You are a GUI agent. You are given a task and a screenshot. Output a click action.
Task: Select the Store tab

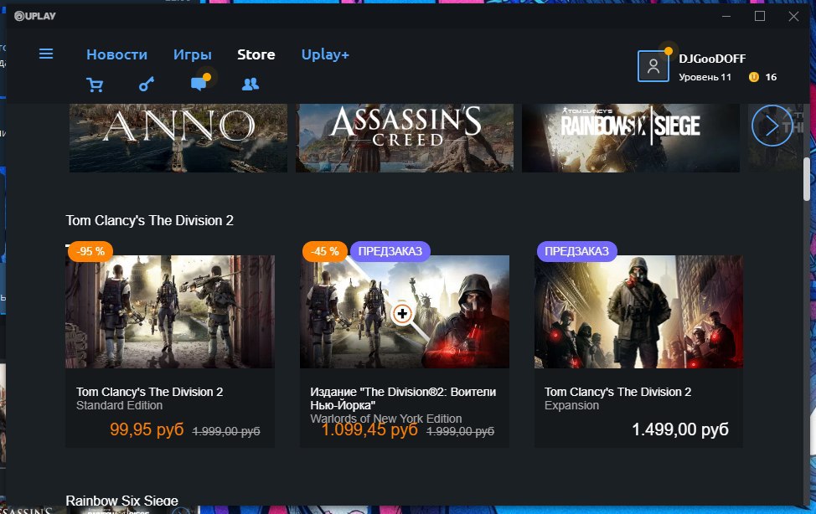[x=256, y=54]
